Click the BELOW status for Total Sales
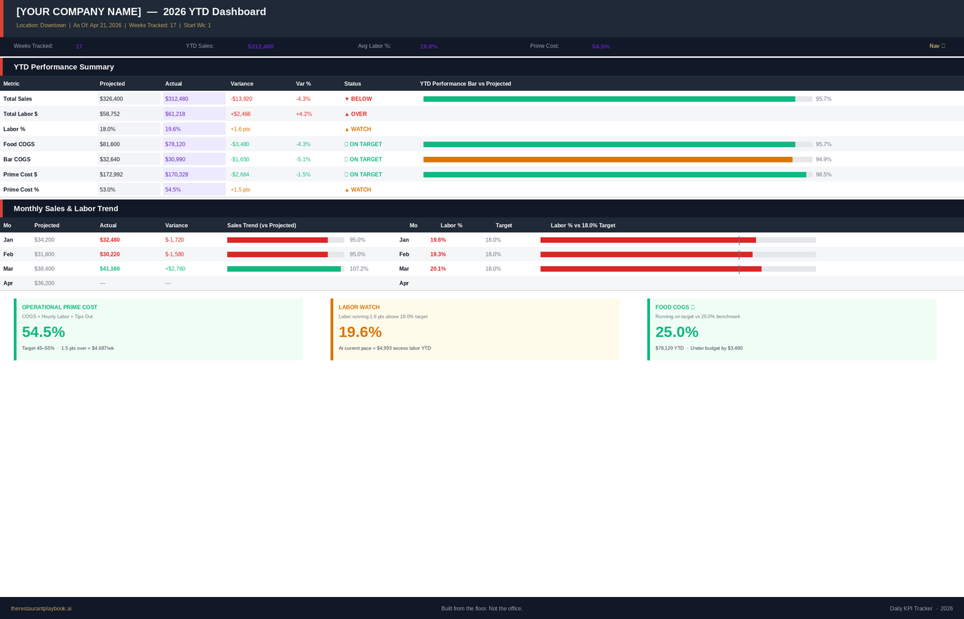This screenshot has width=964, height=619. [x=358, y=99]
